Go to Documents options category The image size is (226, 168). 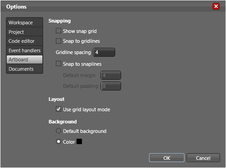coord(24,69)
